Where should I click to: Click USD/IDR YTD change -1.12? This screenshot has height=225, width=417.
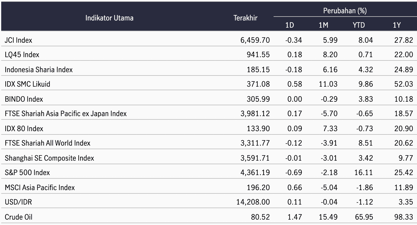(364, 202)
